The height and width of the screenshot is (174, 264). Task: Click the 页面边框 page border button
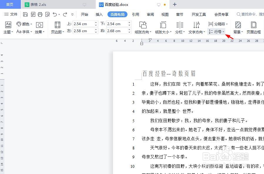tap(253, 28)
